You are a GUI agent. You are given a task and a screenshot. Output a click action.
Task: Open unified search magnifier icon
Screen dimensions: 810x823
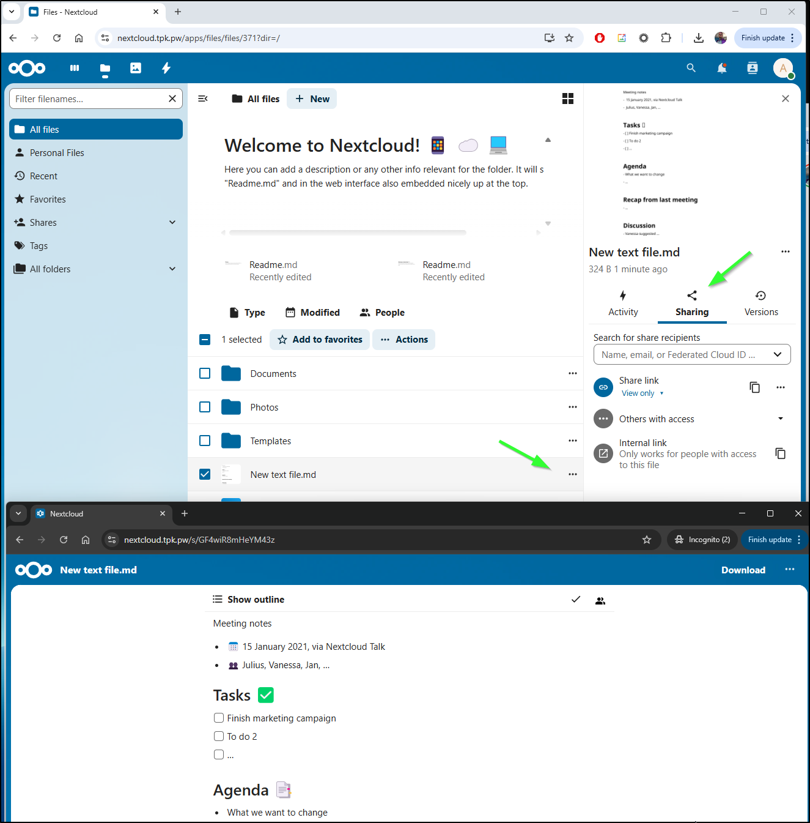coord(691,68)
